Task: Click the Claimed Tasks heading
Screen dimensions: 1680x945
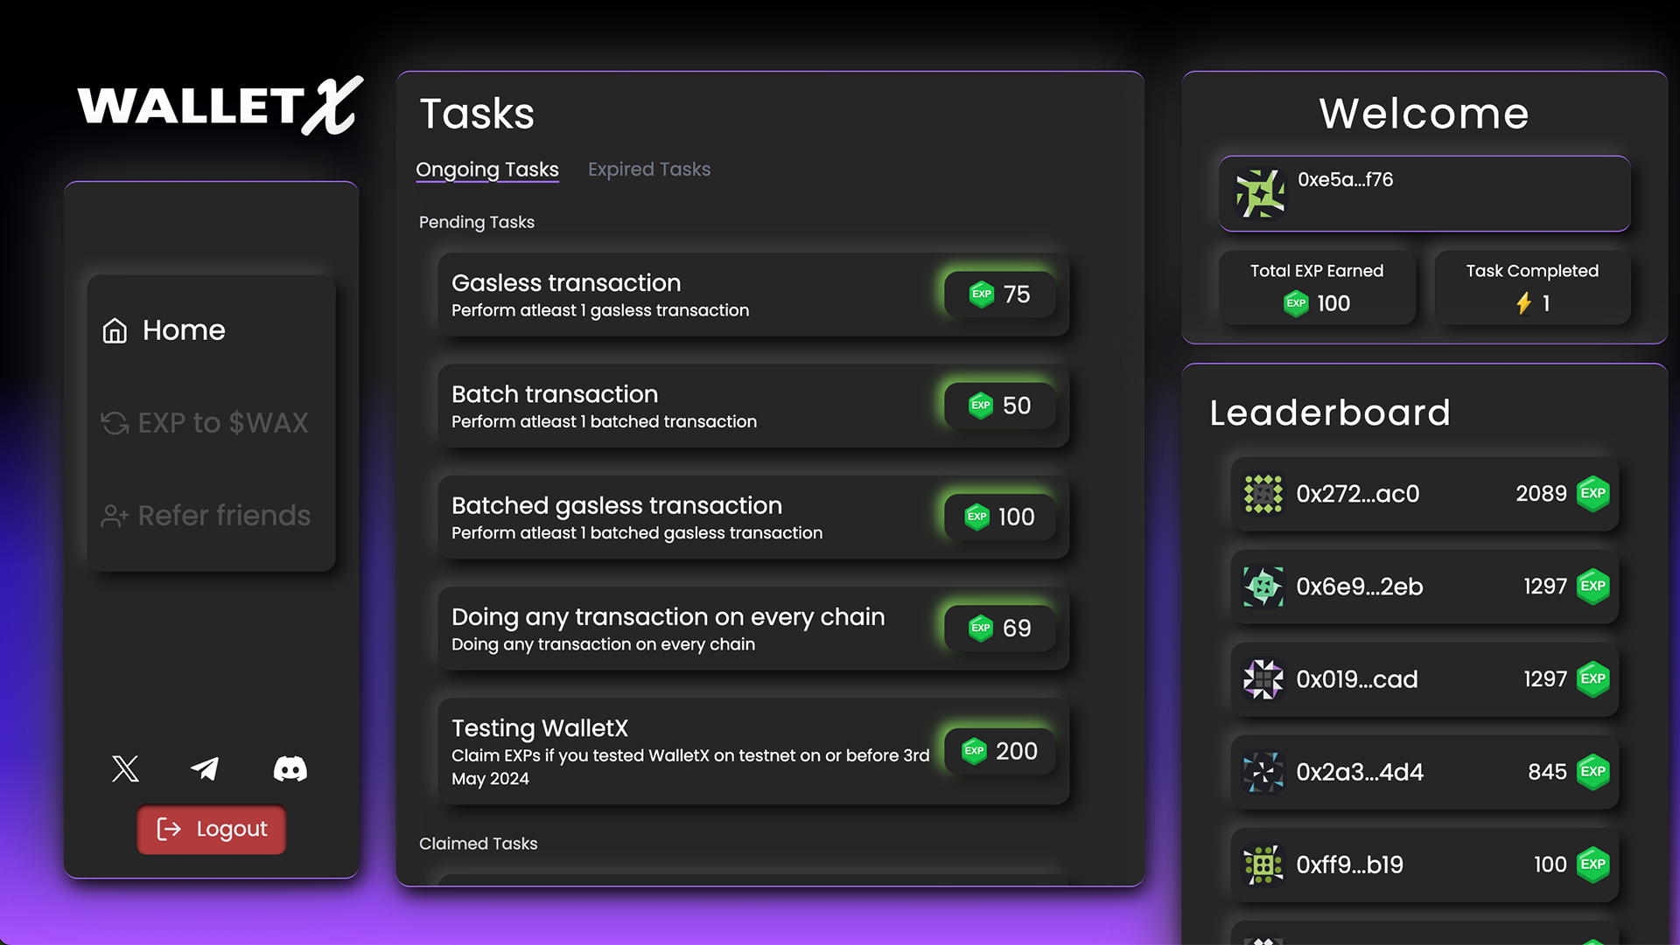Action: [479, 844]
